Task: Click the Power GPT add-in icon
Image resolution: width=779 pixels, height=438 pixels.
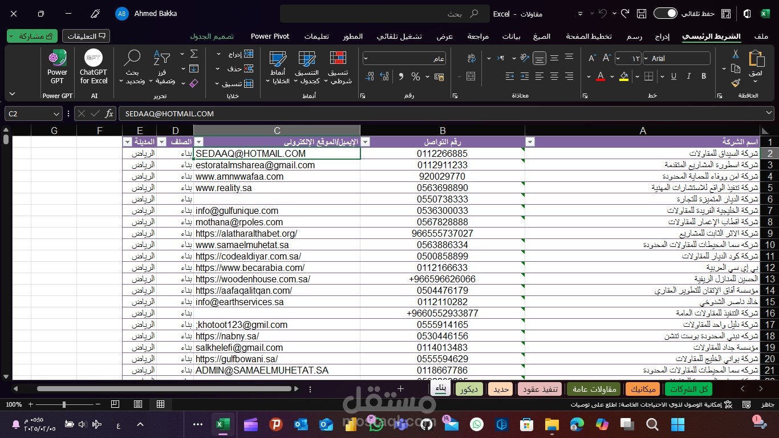Action: 57,67
